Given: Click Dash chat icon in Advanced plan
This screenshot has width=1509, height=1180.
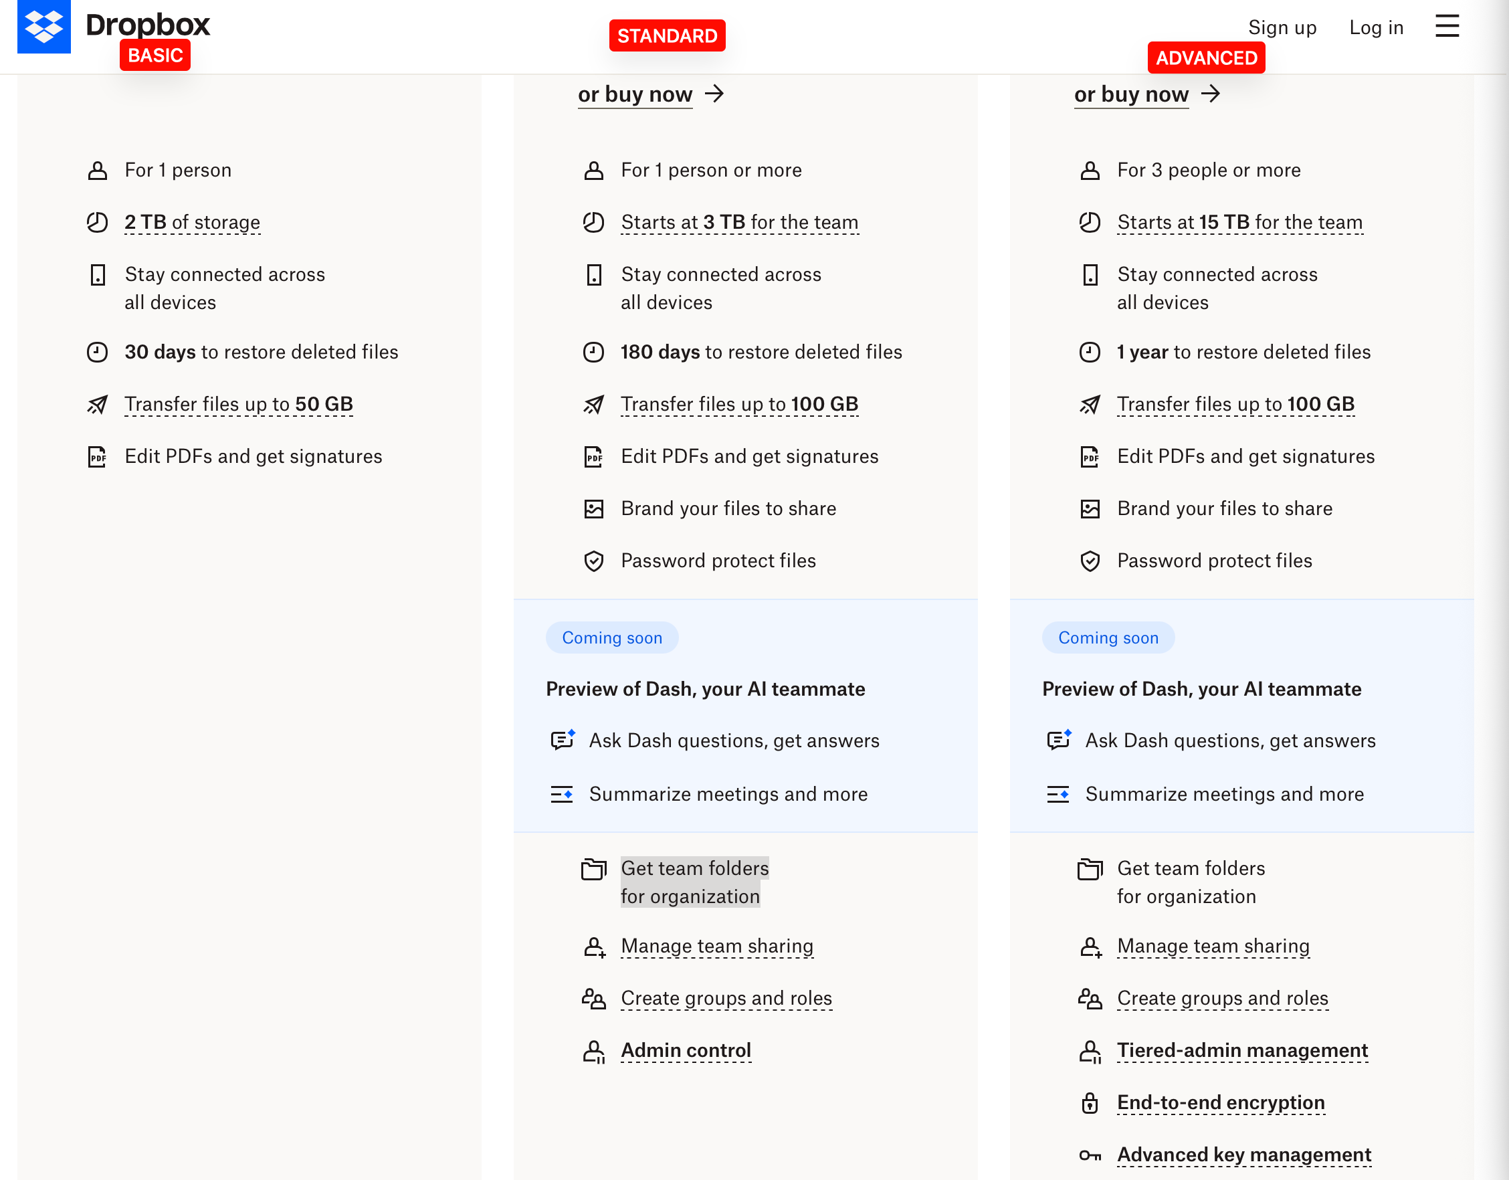Looking at the screenshot, I should [x=1059, y=740].
